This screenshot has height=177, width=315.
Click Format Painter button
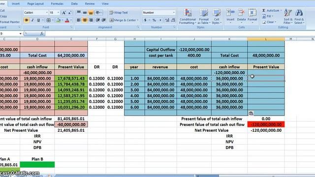coord(10,22)
